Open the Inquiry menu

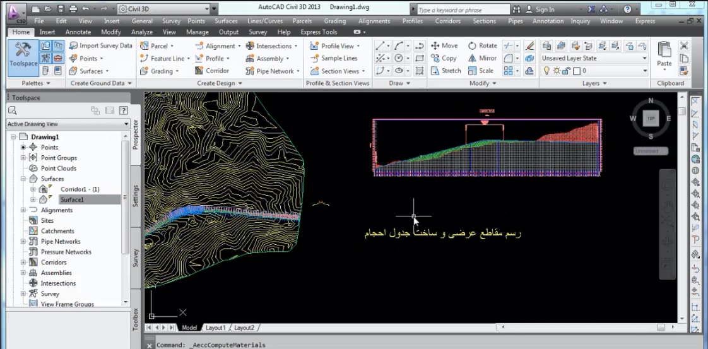pyautogui.click(x=580, y=21)
